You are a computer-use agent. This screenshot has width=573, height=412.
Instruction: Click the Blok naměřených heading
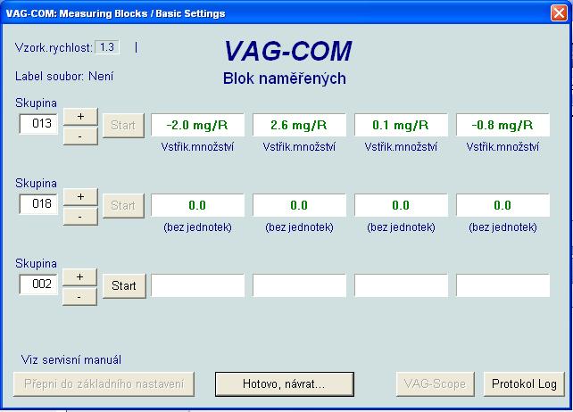pyautogui.click(x=285, y=78)
